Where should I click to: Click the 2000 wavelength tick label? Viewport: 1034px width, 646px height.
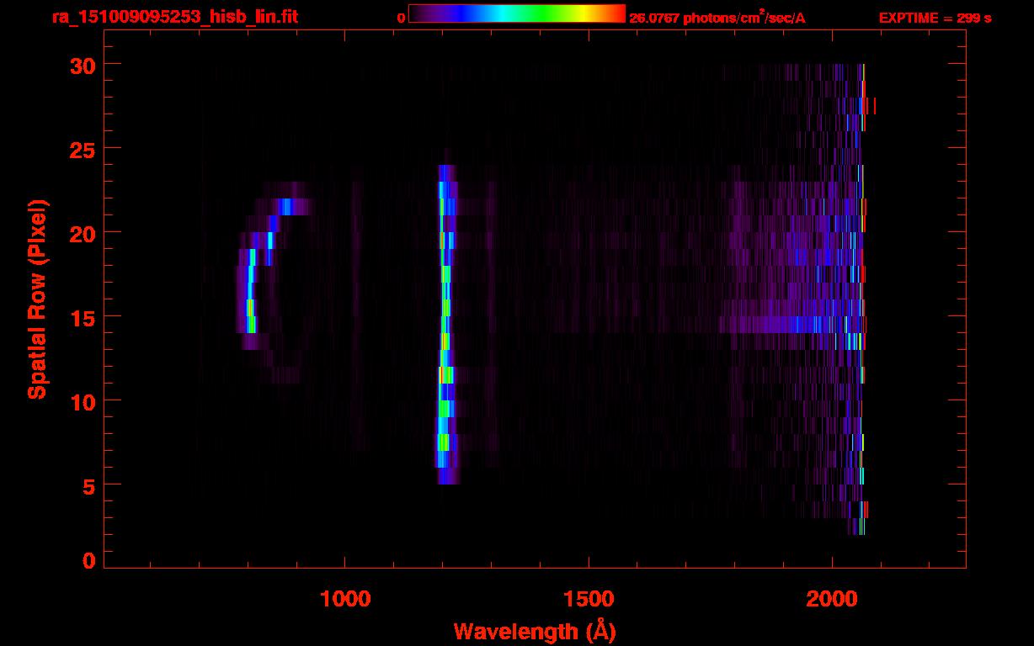[x=832, y=599]
